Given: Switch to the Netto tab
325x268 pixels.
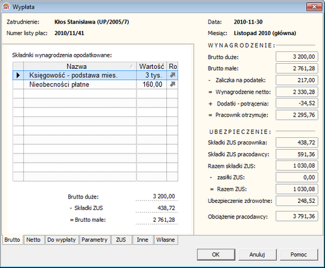Looking at the screenshot, I should coord(34,240).
